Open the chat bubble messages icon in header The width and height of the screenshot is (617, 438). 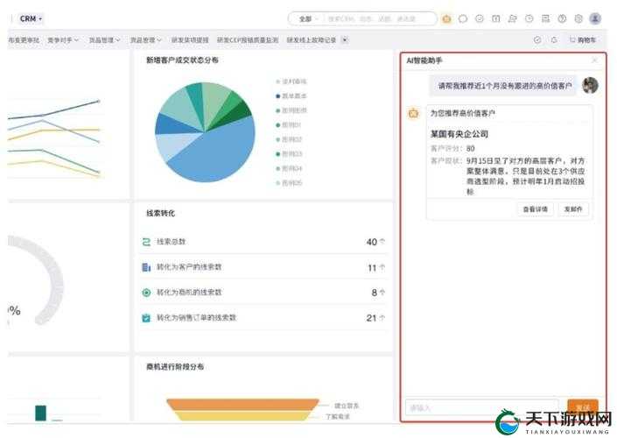click(x=463, y=18)
